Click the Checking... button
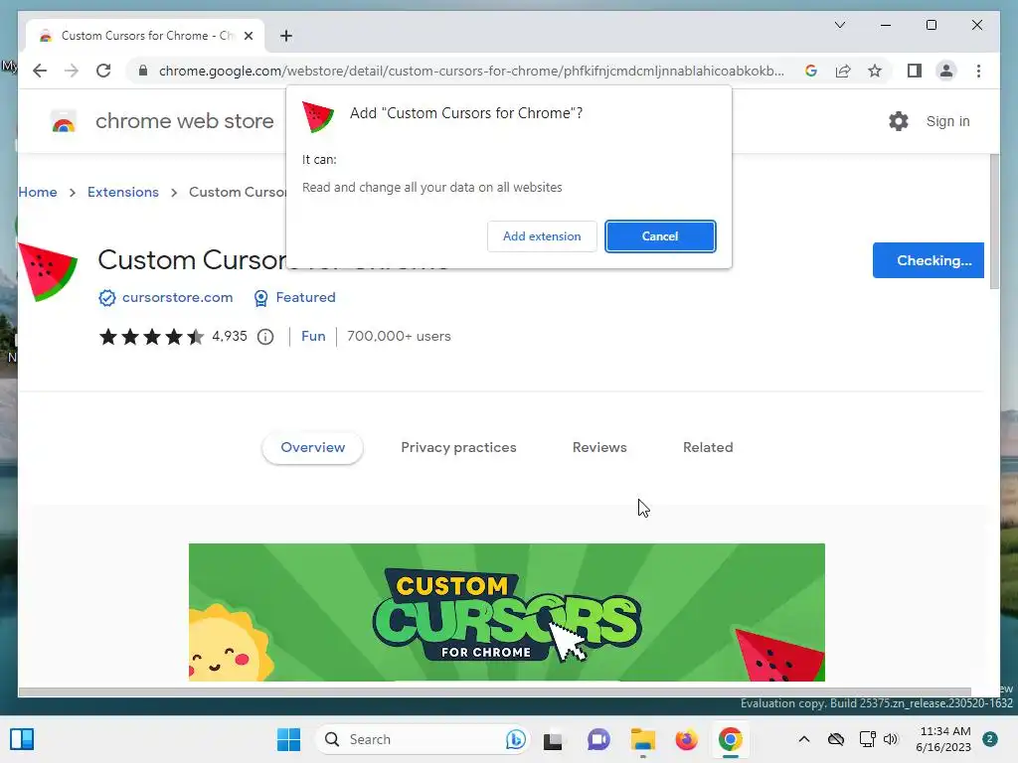Image resolution: width=1018 pixels, height=763 pixels. (x=928, y=260)
